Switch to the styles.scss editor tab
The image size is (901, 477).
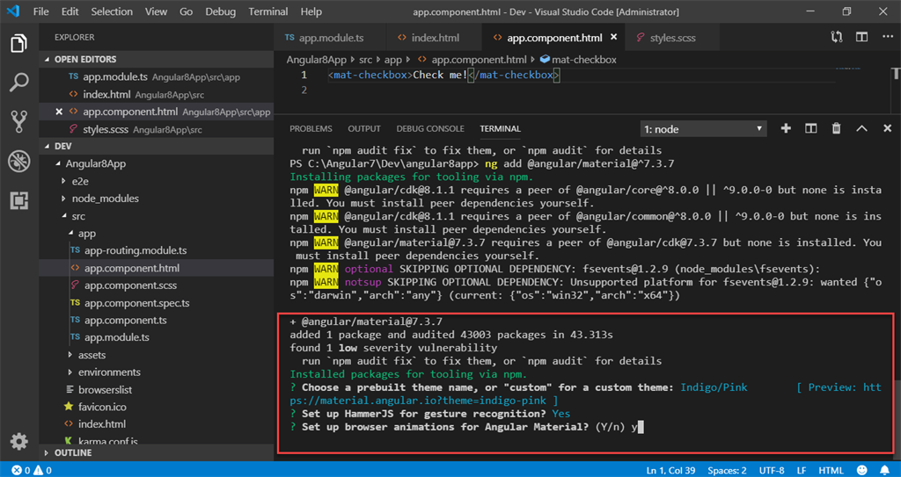672,39
